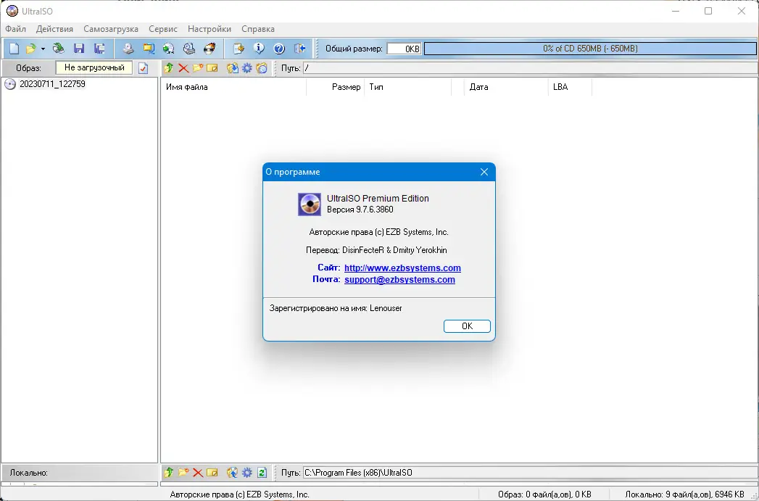The height and width of the screenshot is (501, 759).
Task: Open the Файл menu
Action: [x=15, y=29]
